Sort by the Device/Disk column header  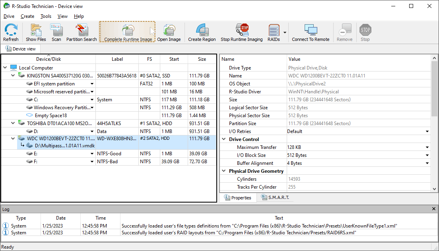coord(49,59)
